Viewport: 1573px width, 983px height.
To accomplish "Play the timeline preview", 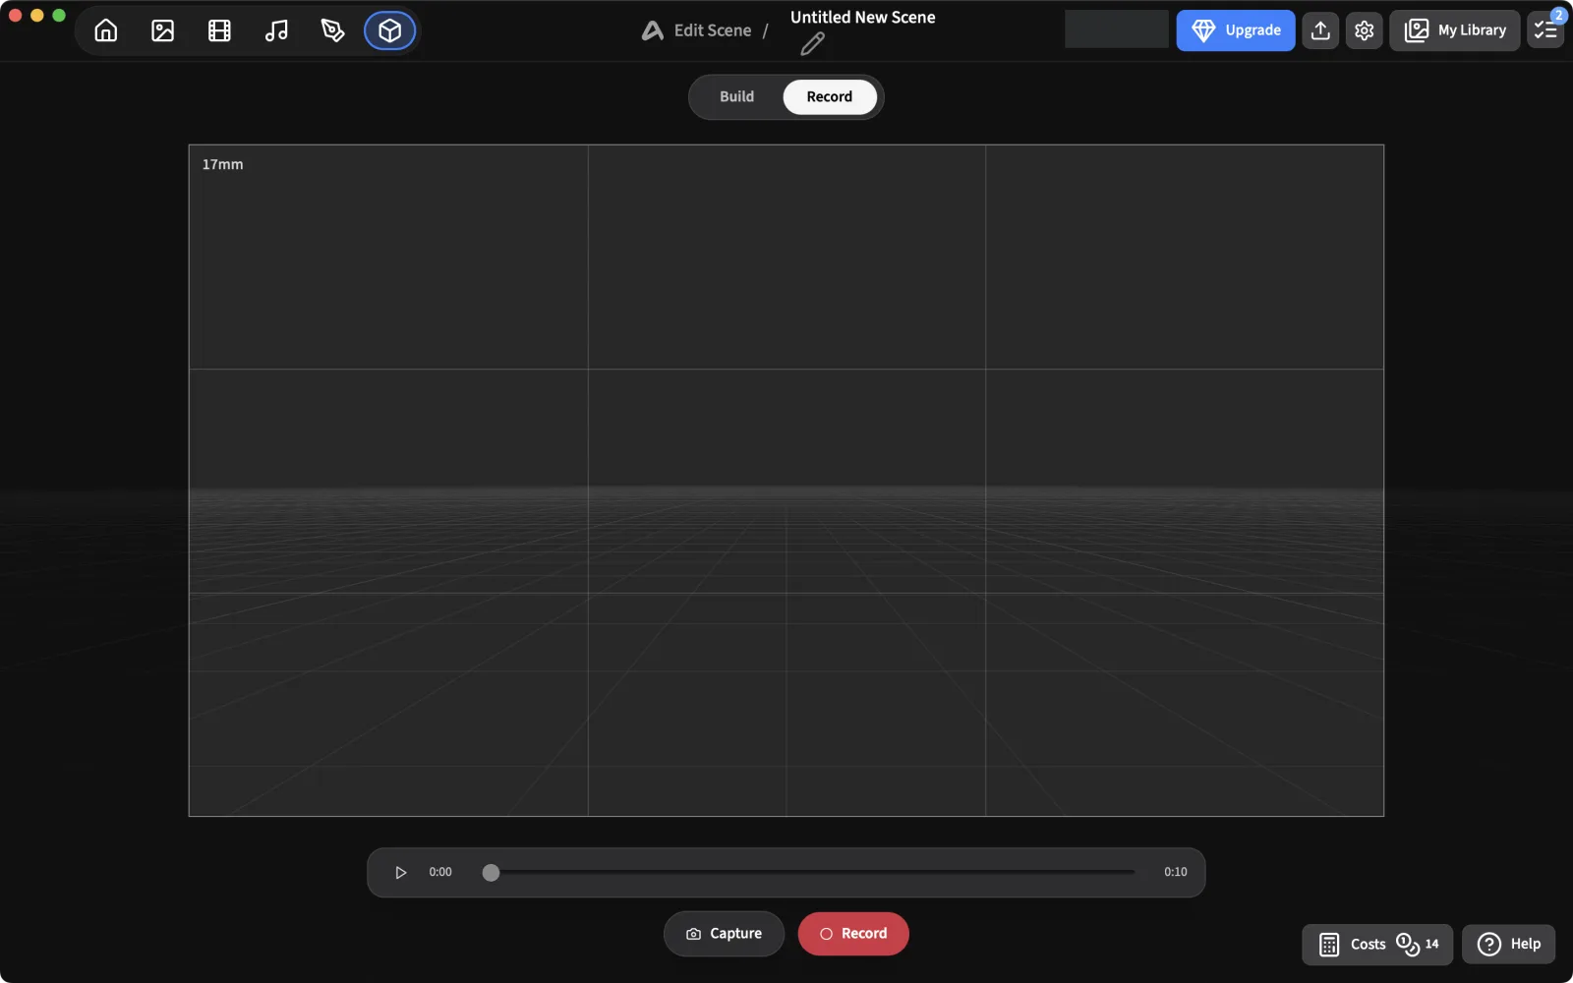I will [x=400, y=872].
